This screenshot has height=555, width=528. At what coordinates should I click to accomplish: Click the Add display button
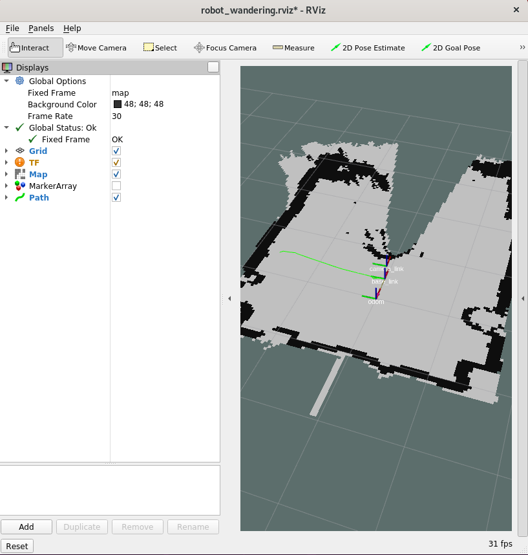(x=26, y=527)
